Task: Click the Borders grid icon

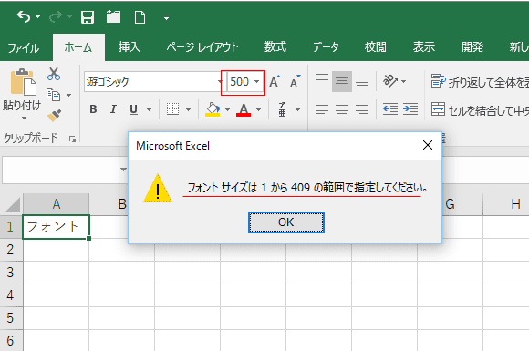Action: tap(173, 109)
